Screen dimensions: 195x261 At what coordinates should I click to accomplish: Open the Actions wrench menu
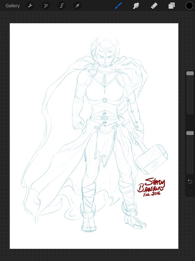pyautogui.click(x=30, y=6)
